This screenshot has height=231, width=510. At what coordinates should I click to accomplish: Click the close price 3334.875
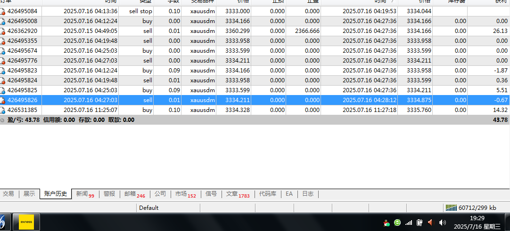(419, 100)
